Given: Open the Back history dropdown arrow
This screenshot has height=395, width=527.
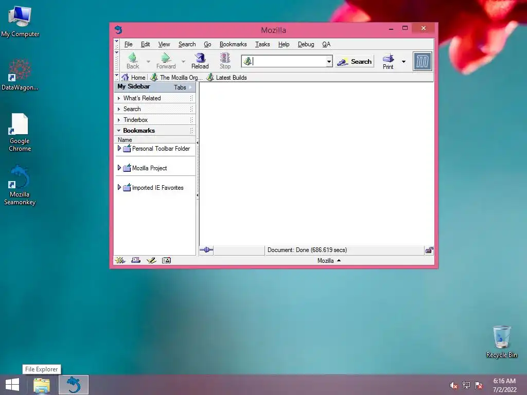Looking at the screenshot, I should (x=148, y=62).
